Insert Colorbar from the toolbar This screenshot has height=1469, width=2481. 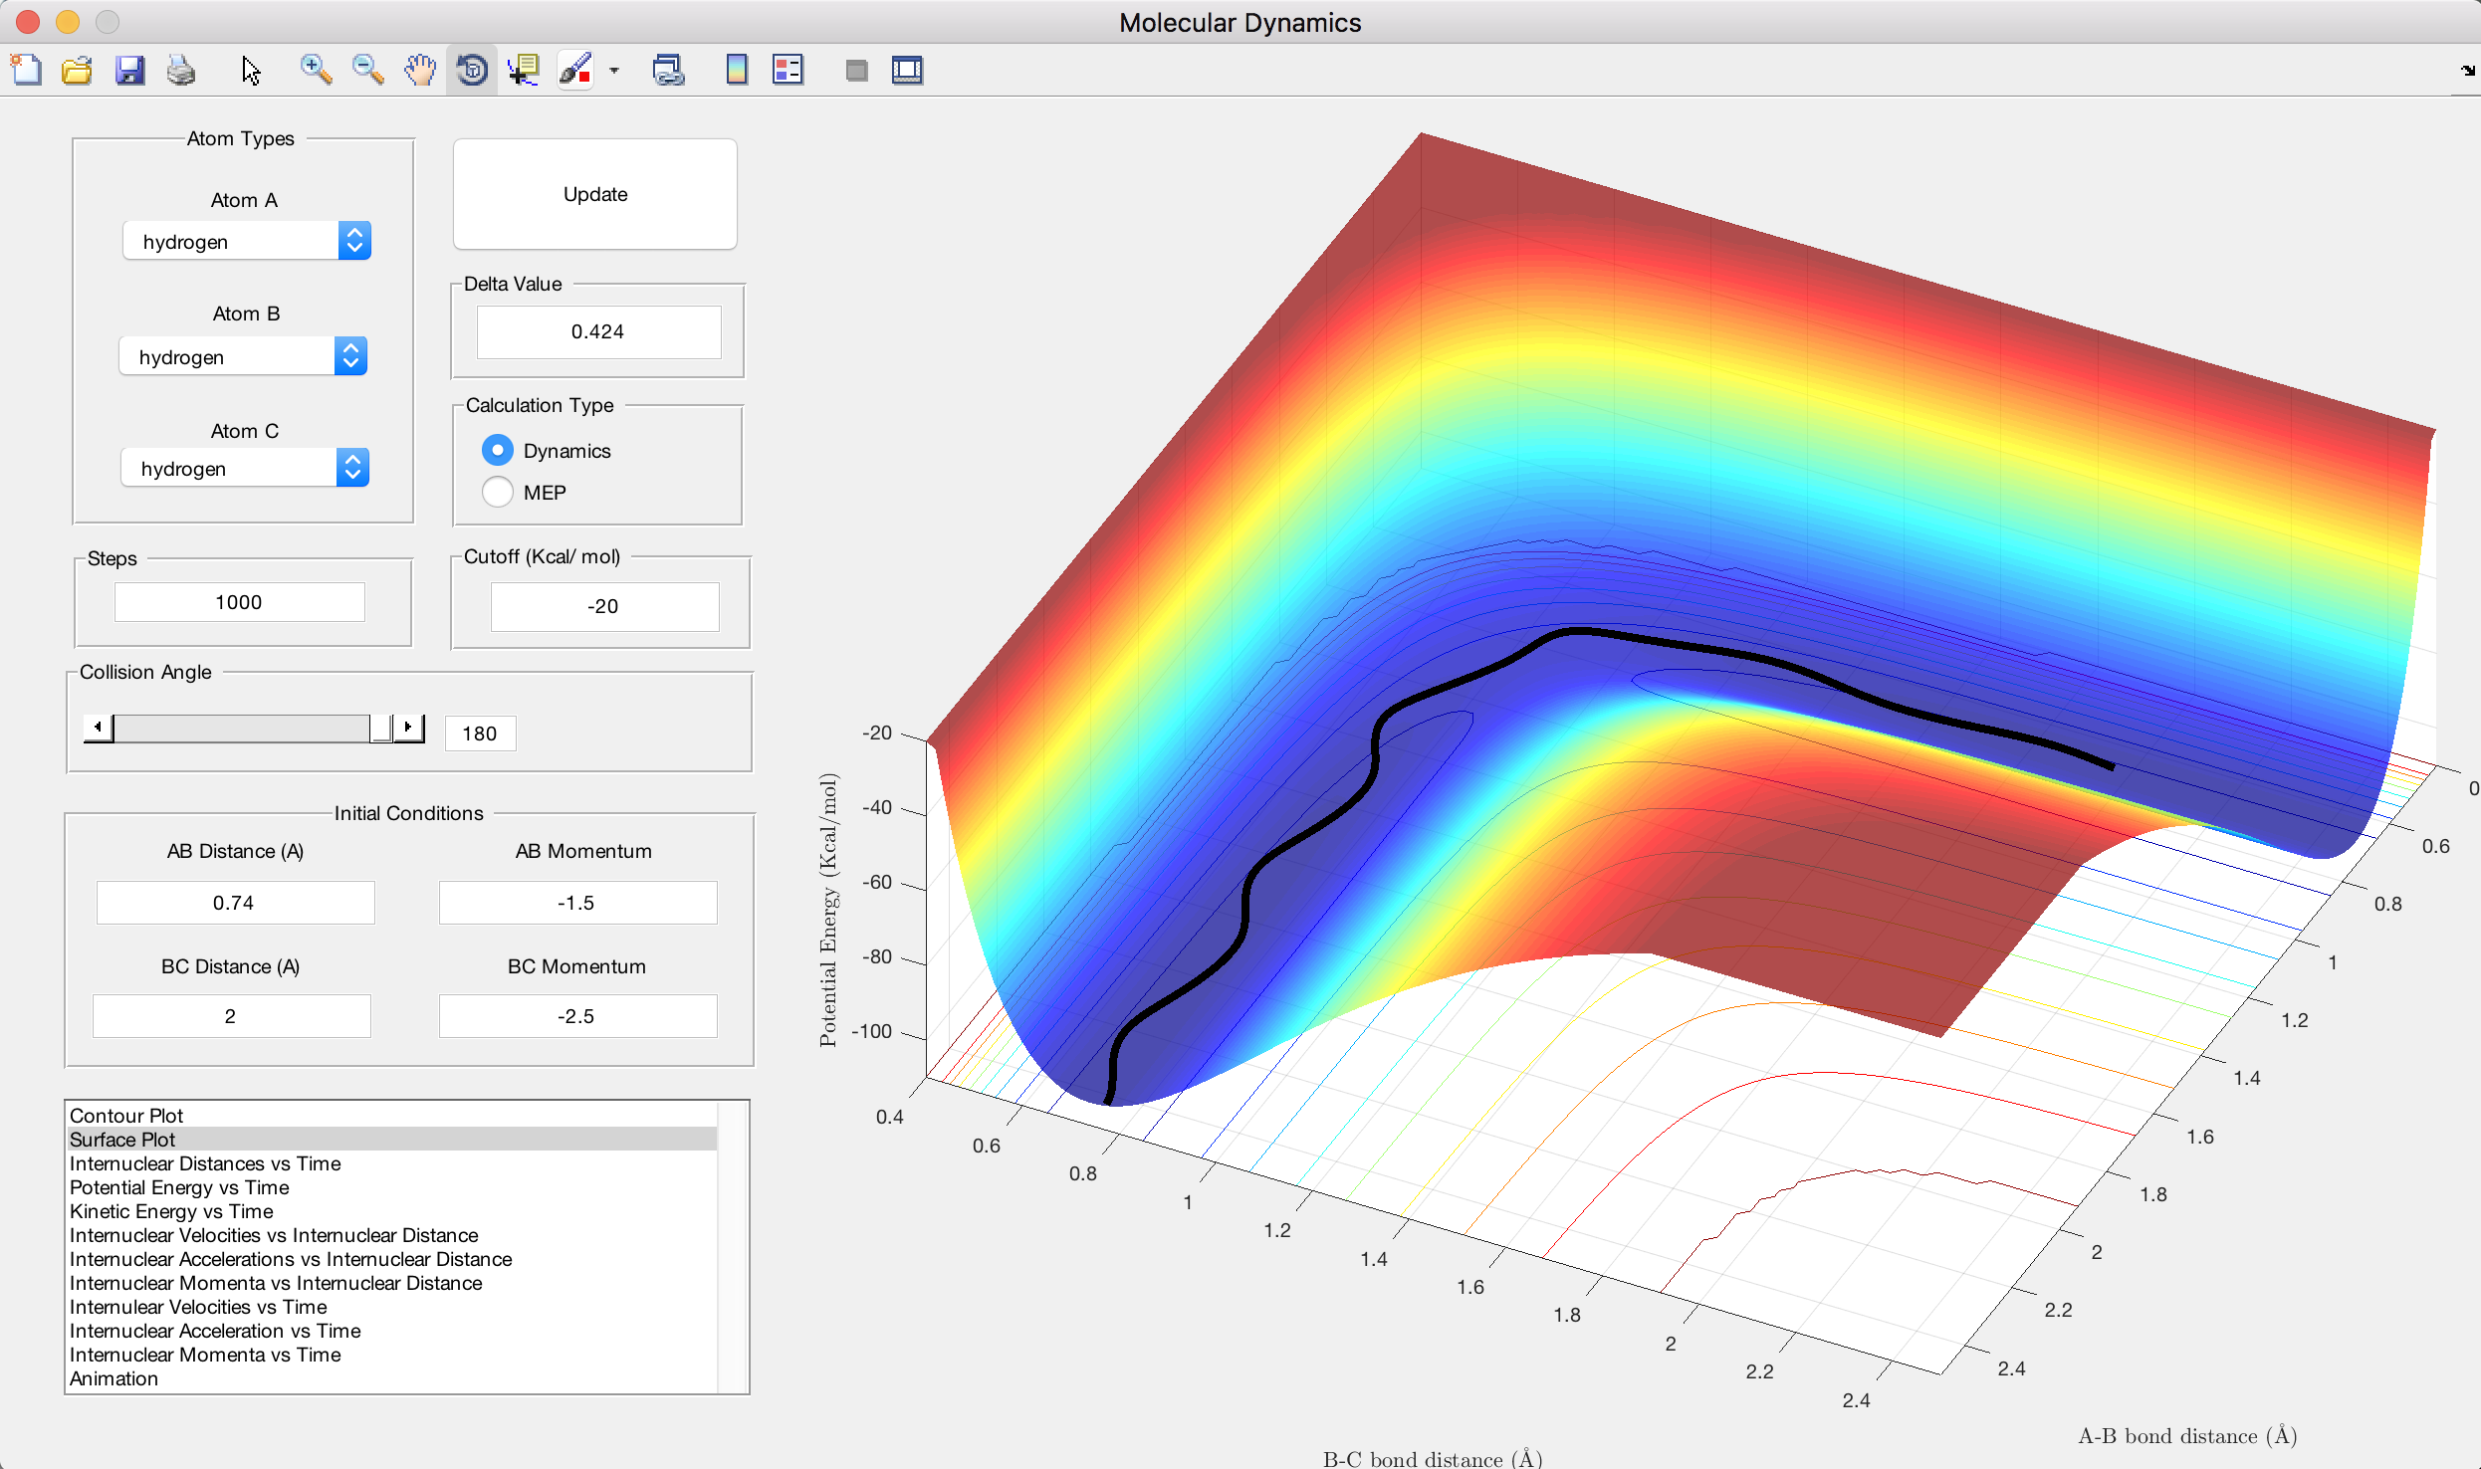coord(737,70)
